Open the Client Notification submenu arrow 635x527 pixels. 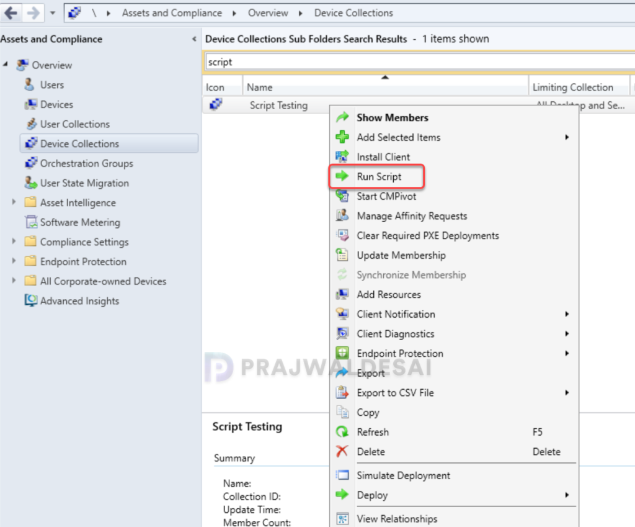click(x=567, y=313)
